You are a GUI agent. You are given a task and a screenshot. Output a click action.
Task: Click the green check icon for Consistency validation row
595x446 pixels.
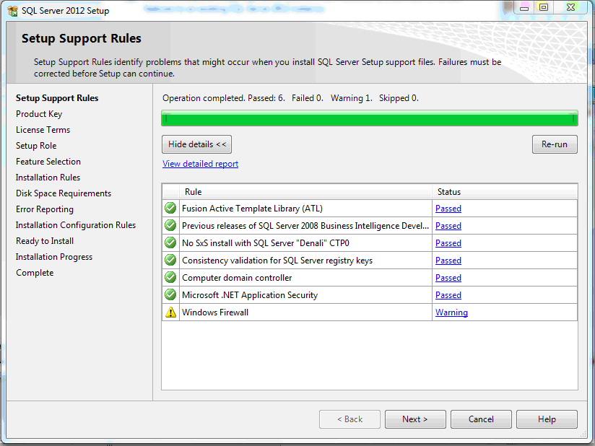[x=170, y=261]
